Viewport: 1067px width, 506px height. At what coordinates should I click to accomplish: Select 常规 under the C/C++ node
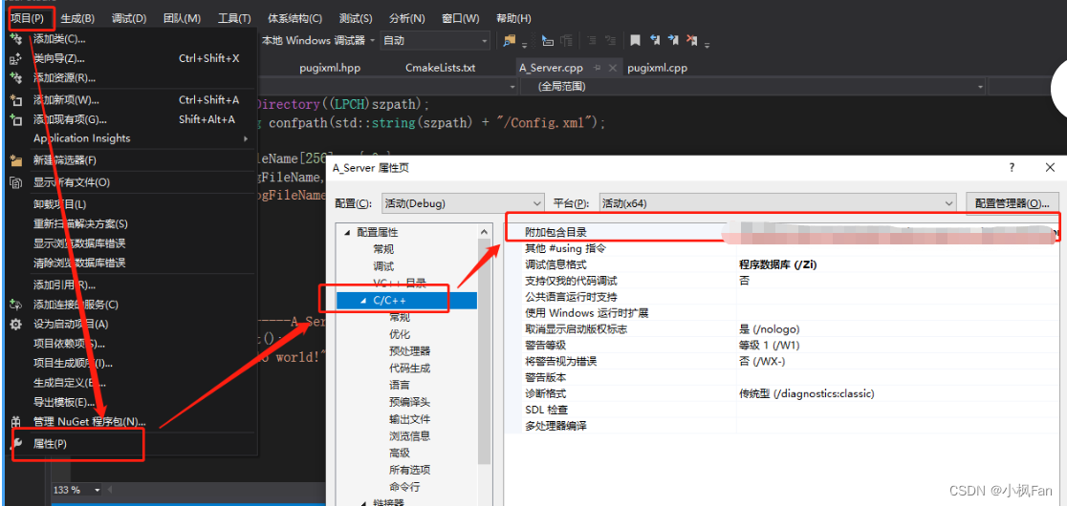(400, 317)
